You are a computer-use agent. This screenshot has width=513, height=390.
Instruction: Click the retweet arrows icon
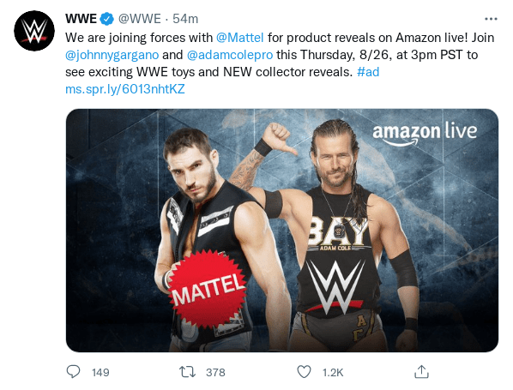click(188, 372)
